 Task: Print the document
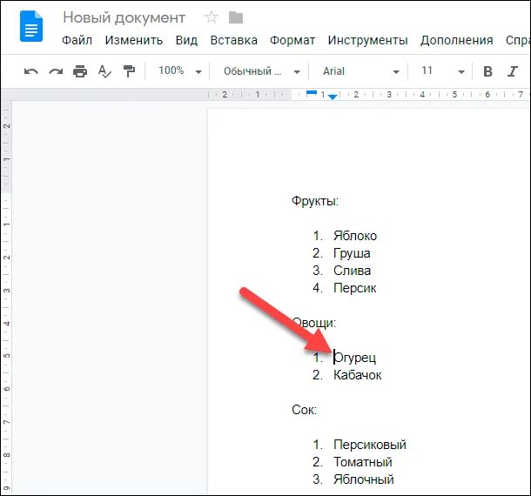click(x=80, y=71)
